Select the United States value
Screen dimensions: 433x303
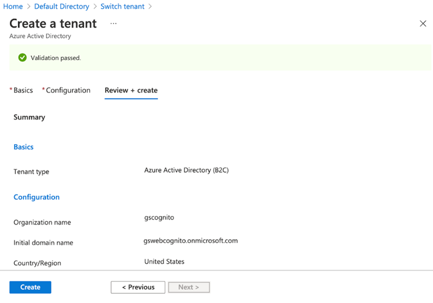[x=165, y=261]
